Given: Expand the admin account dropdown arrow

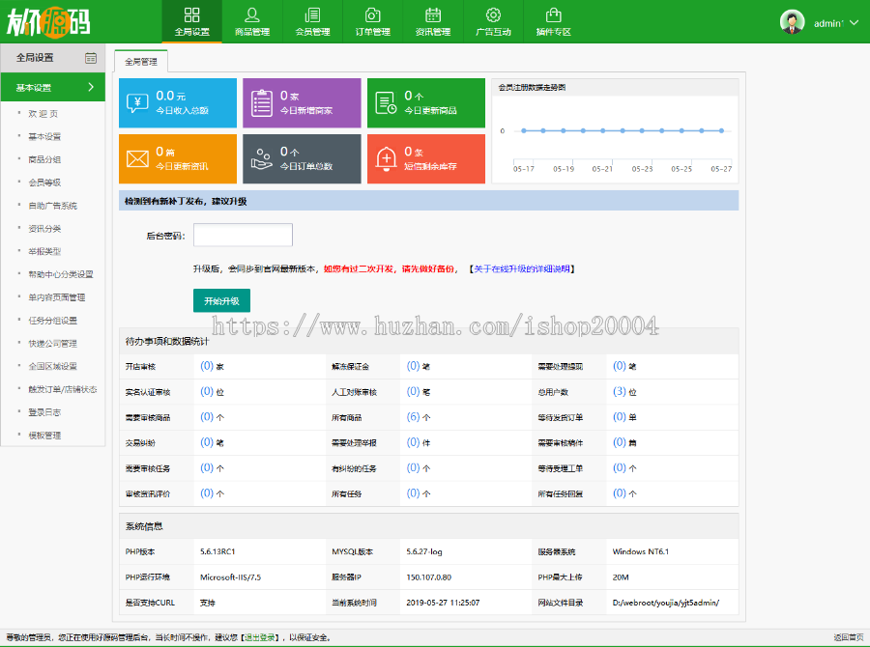Looking at the screenshot, I should point(854,23).
